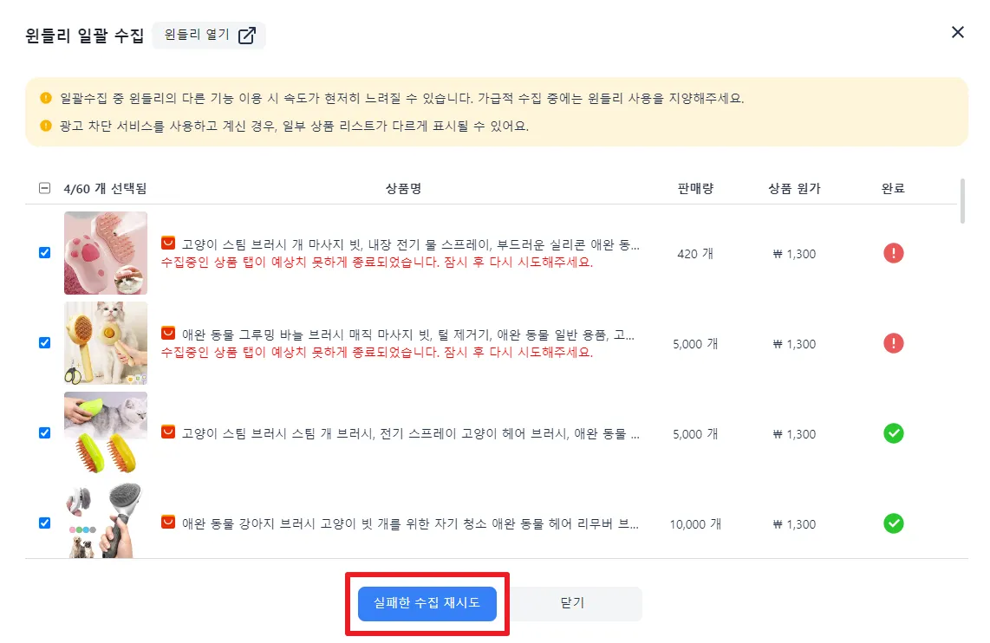
Task: Uncheck the fourth dog brush product checkbox
Action: (45, 523)
